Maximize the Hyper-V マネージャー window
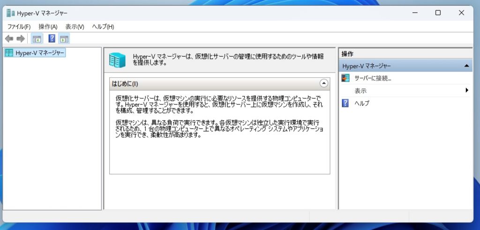This screenshot has width=480, height=230. coord(438,13)
